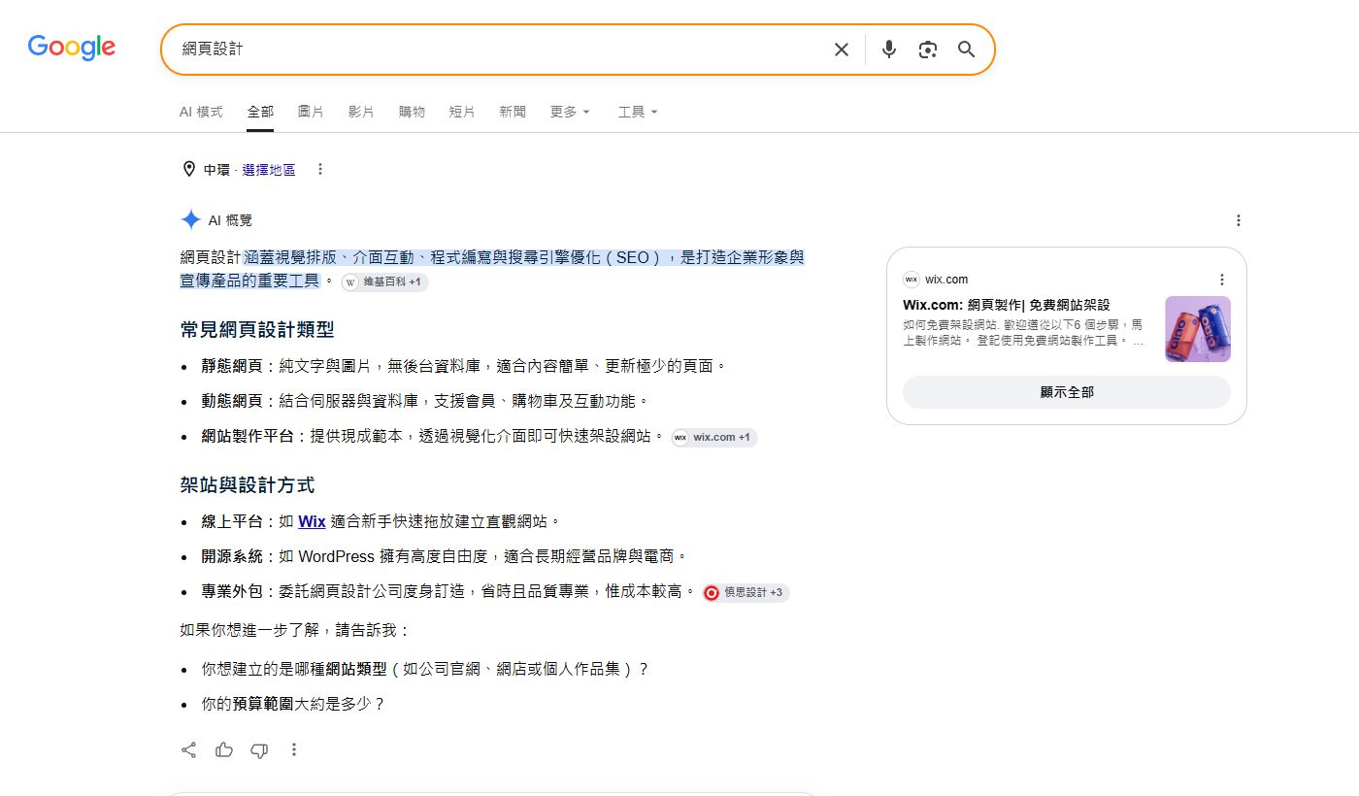Image resolution: width=1359 pixels, height=796 pixels.
Task: Open three-dot menu on wix.com card
Action: click(1222, 280)
